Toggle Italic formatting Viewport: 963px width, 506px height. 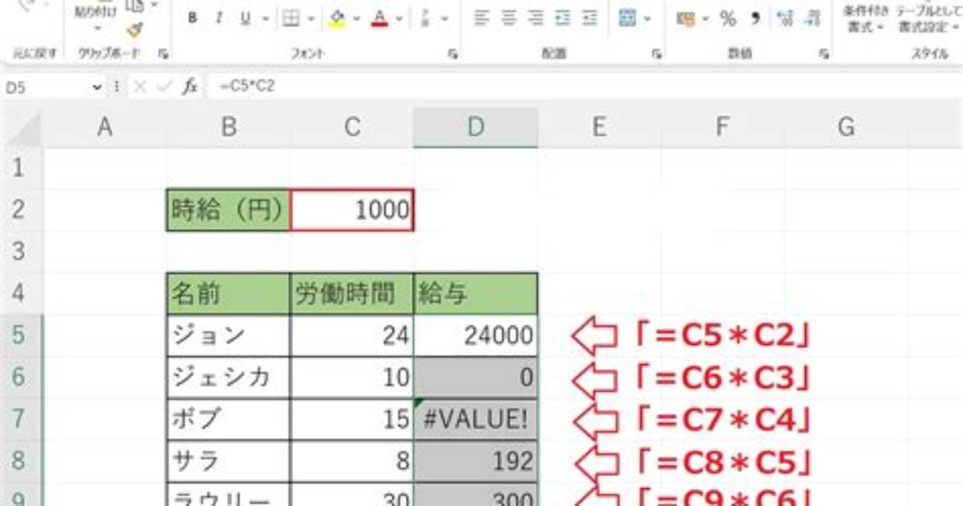pyautogui.click(x=219, y=19)
